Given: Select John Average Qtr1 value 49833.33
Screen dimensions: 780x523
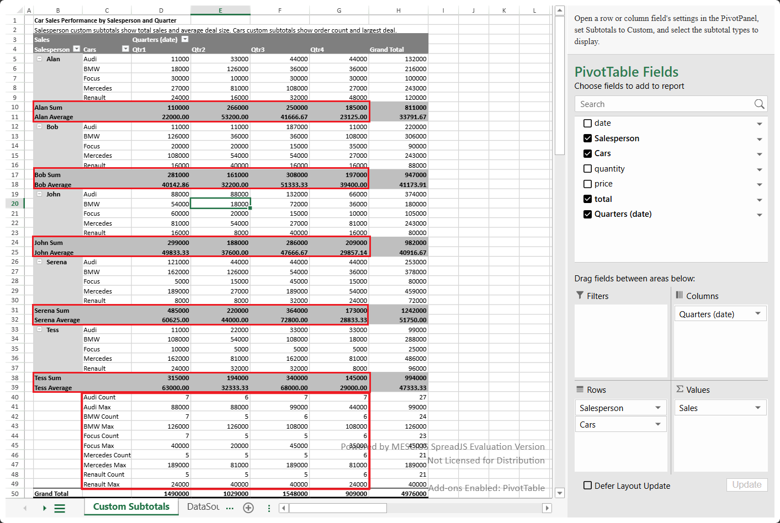Looking at the screenshot, I should pyautogui.click(x=161, y=253).
